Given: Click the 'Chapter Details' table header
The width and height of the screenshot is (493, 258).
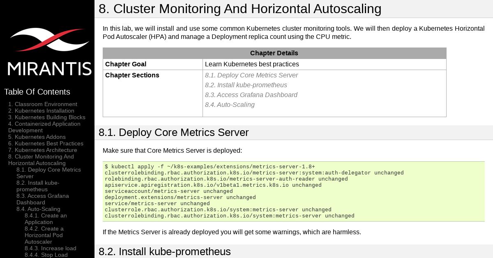Looking at the screenshot, I should click(274, 53).
